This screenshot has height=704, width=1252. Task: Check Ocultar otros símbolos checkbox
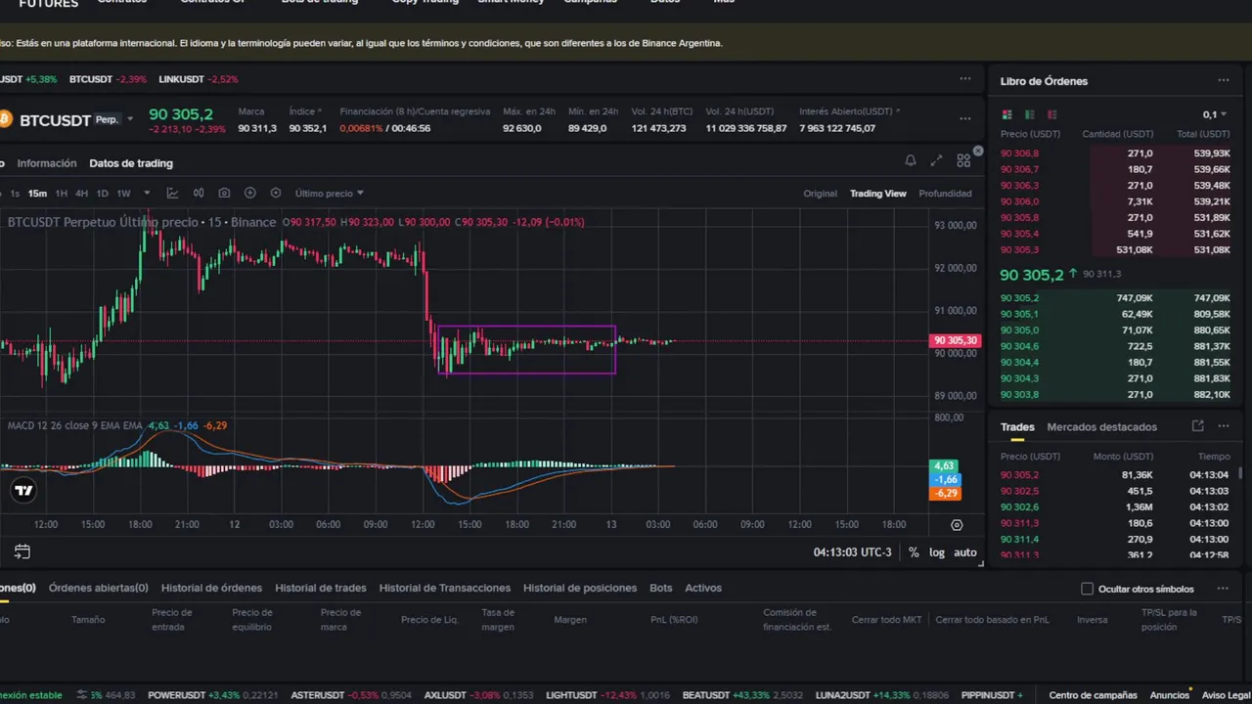[1087, 589]
